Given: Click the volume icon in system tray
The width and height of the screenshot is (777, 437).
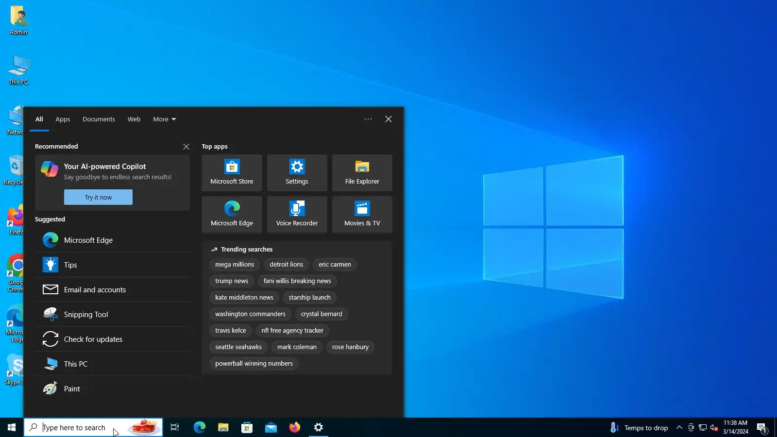Looking at the screenshot, I should tap(714, 428).
